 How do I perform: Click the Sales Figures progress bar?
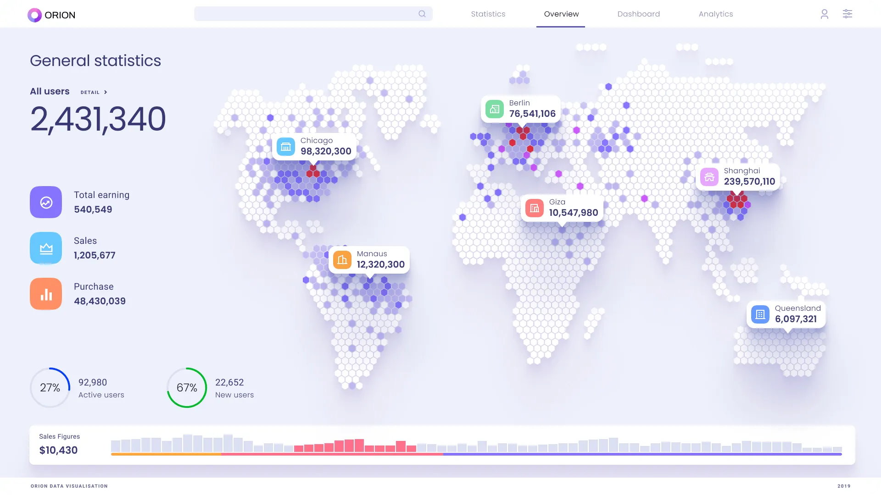coord(476,454)
